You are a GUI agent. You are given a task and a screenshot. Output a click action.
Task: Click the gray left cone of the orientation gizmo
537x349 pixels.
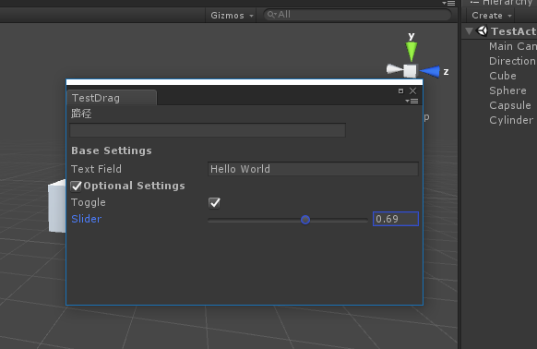pos(395,69)
